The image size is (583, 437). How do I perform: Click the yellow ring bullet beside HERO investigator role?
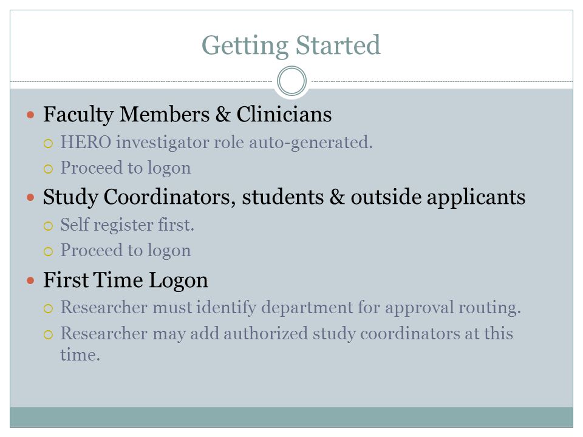49,143
